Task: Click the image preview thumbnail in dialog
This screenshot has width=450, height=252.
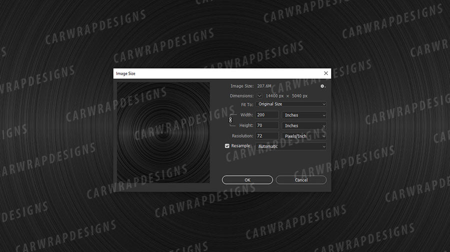Action: click(x=163, y=132)
